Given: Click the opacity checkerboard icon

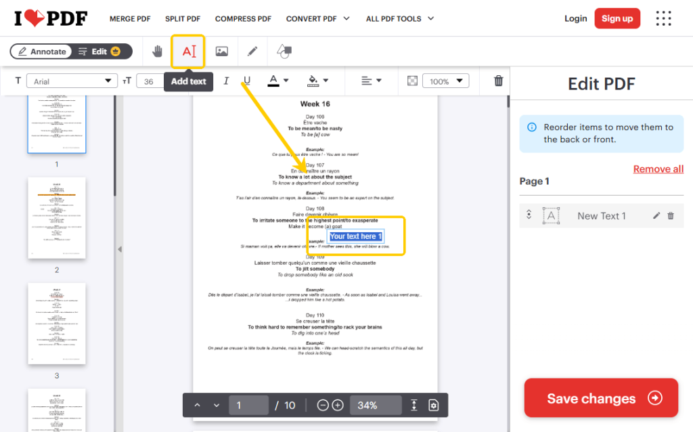Looking at the screenshot, I should click(x=412, y=81).
